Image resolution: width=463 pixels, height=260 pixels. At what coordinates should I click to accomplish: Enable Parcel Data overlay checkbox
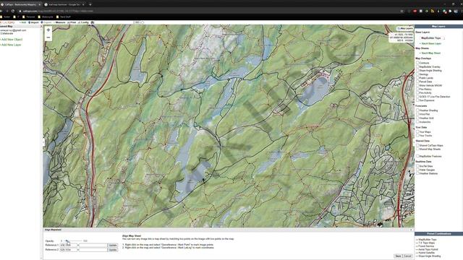coord(417,82)
